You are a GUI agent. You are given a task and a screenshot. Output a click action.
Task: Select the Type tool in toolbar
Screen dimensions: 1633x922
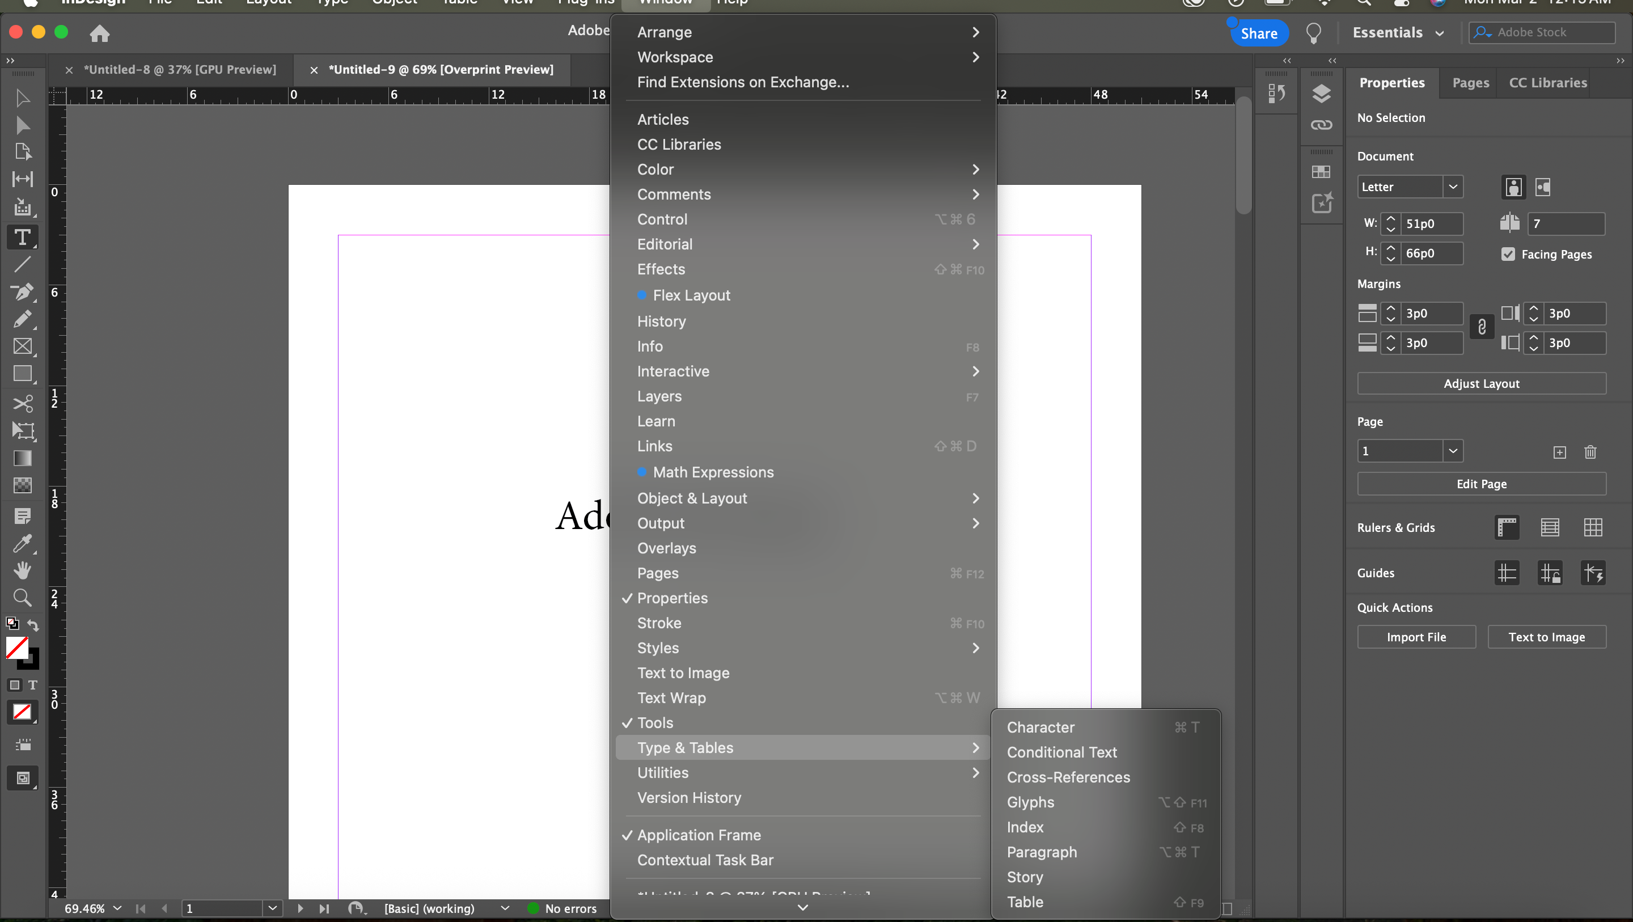tap(22, 237)
